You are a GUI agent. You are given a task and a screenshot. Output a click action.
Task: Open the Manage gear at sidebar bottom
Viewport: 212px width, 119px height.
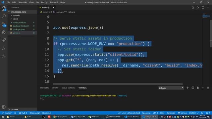click(4, 107)
